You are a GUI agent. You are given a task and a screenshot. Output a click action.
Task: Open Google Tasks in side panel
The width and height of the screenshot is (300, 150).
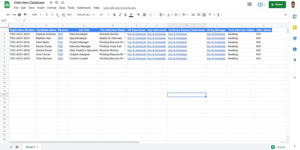pos(295,38)
